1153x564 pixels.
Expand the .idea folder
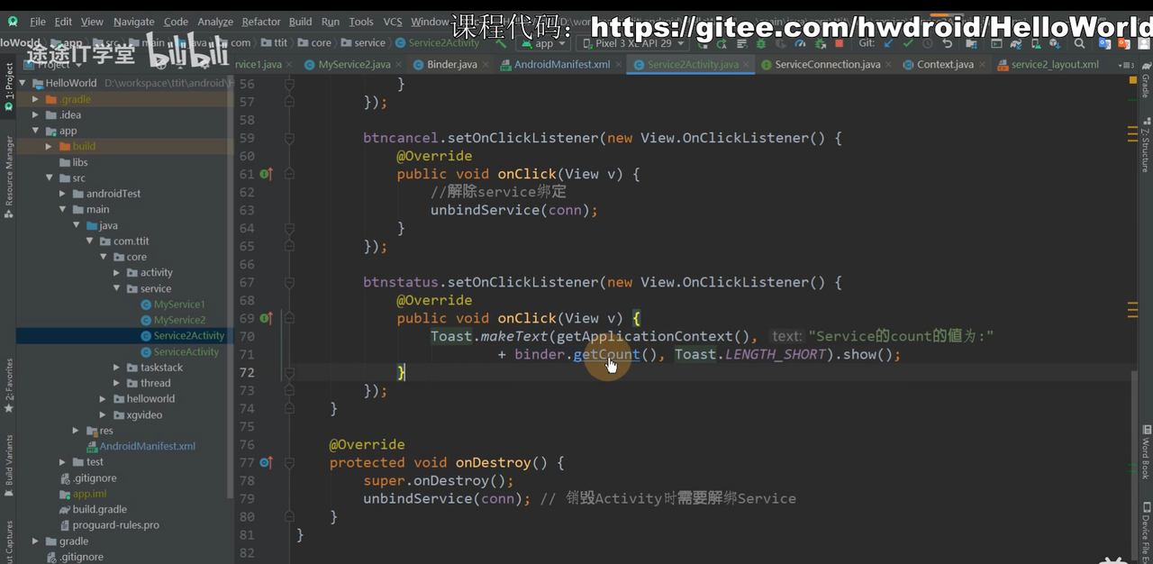(x=36, y=114)
